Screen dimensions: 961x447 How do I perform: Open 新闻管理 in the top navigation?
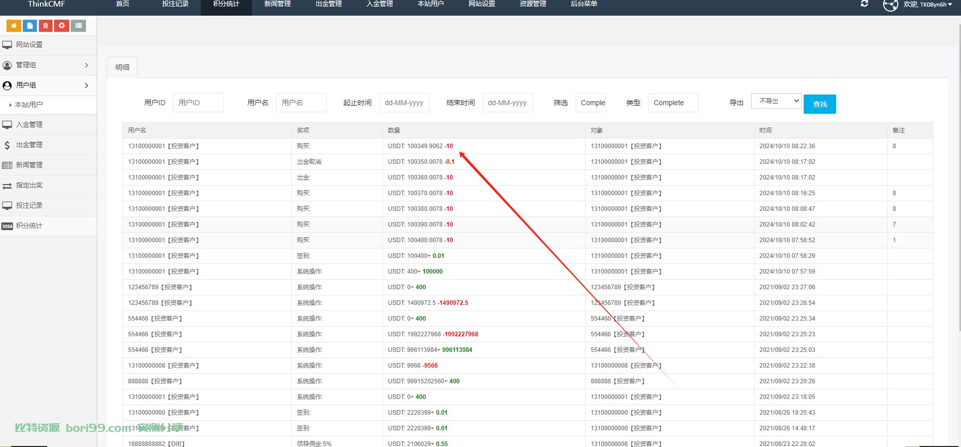coord(277,4)
